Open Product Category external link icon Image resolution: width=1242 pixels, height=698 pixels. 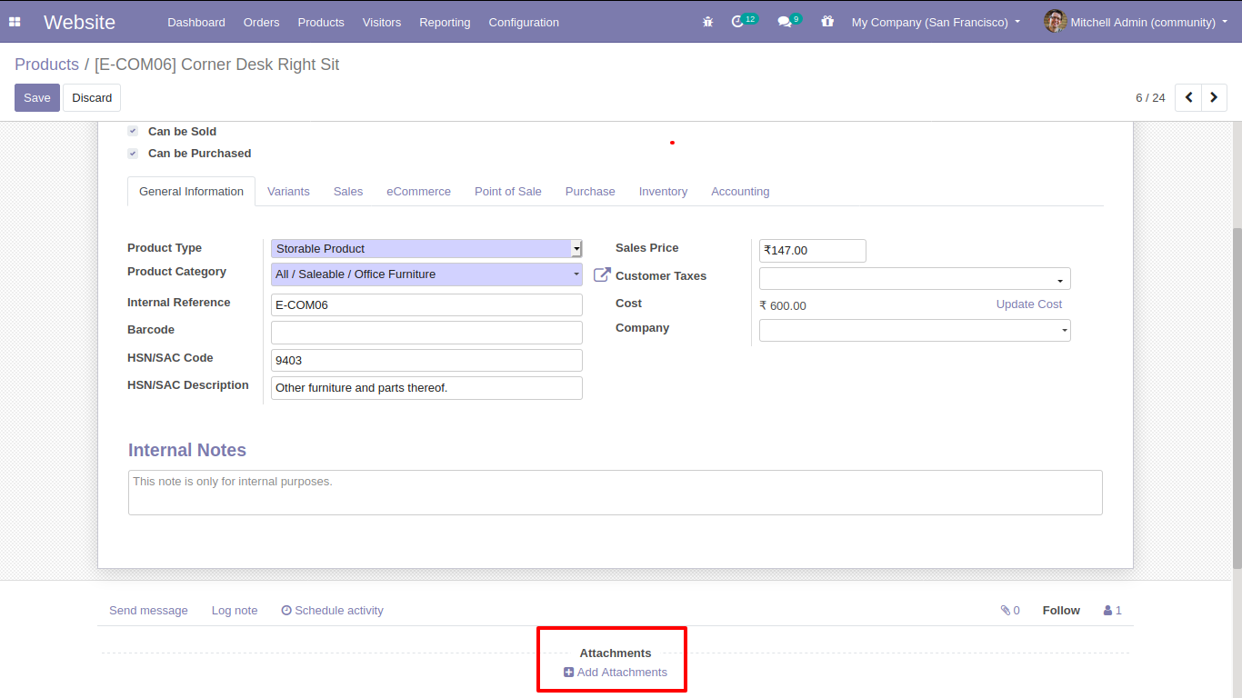(x=602, y=274)
